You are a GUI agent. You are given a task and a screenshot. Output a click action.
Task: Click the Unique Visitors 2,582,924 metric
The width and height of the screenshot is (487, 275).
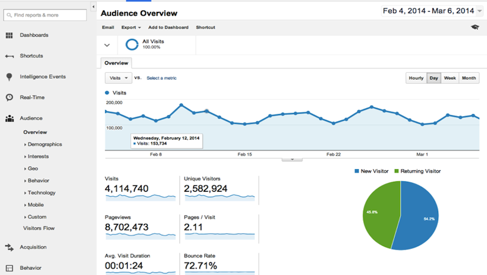219,190
